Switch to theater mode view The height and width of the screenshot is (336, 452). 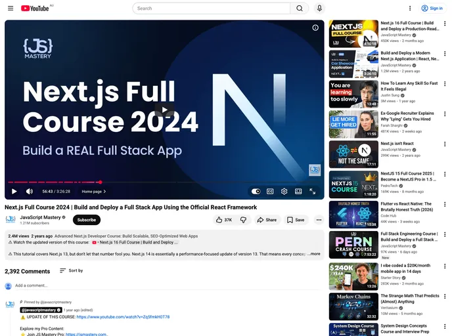tap(298, 192)
